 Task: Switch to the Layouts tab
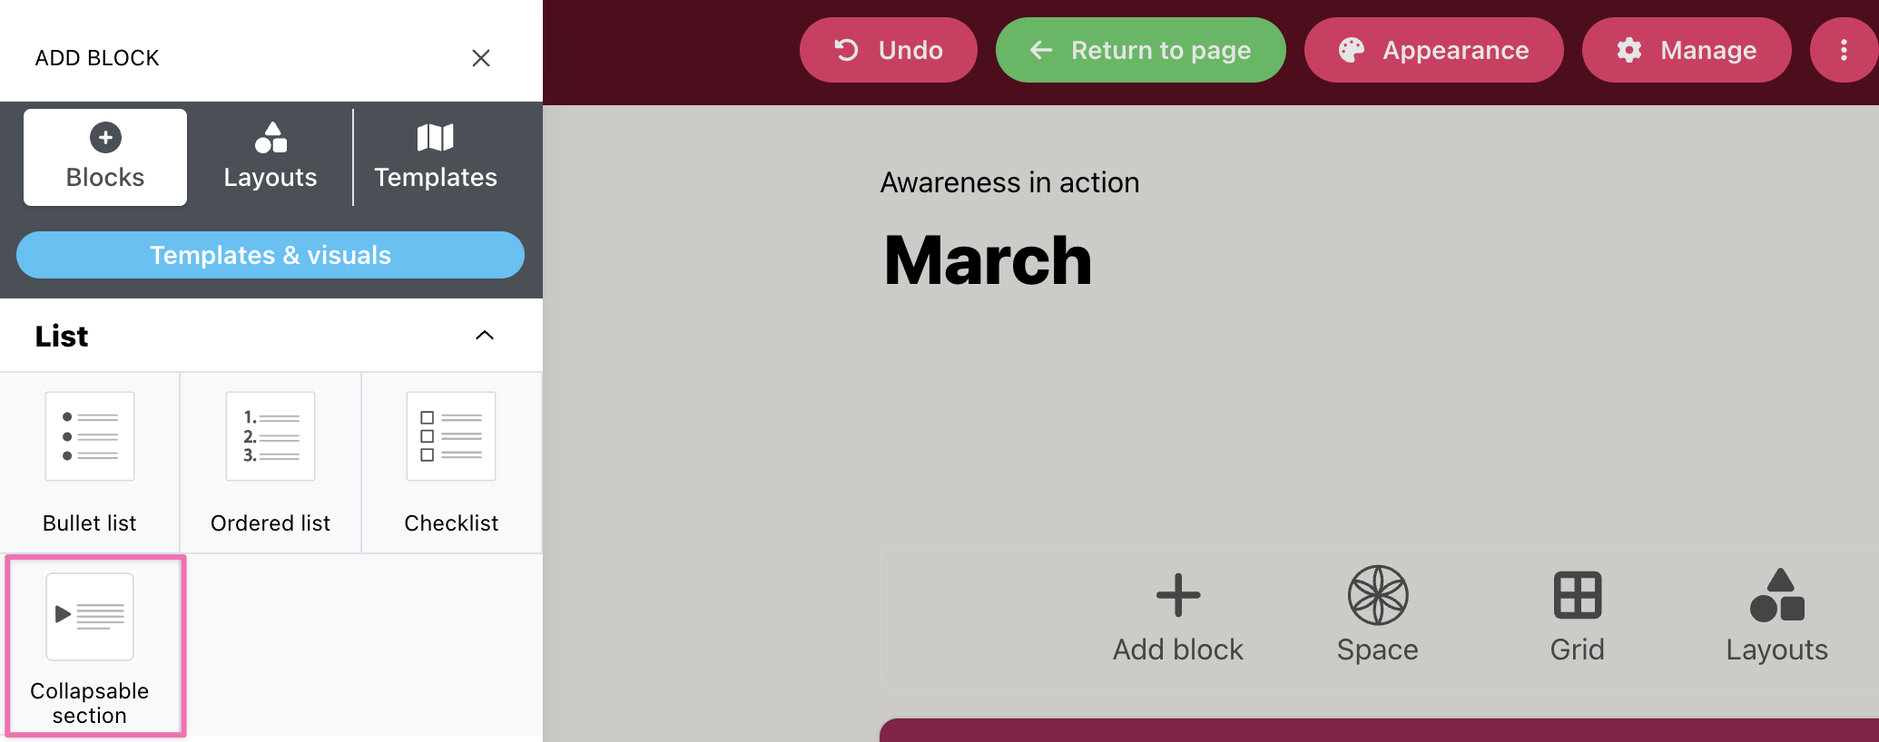[271, 157]
